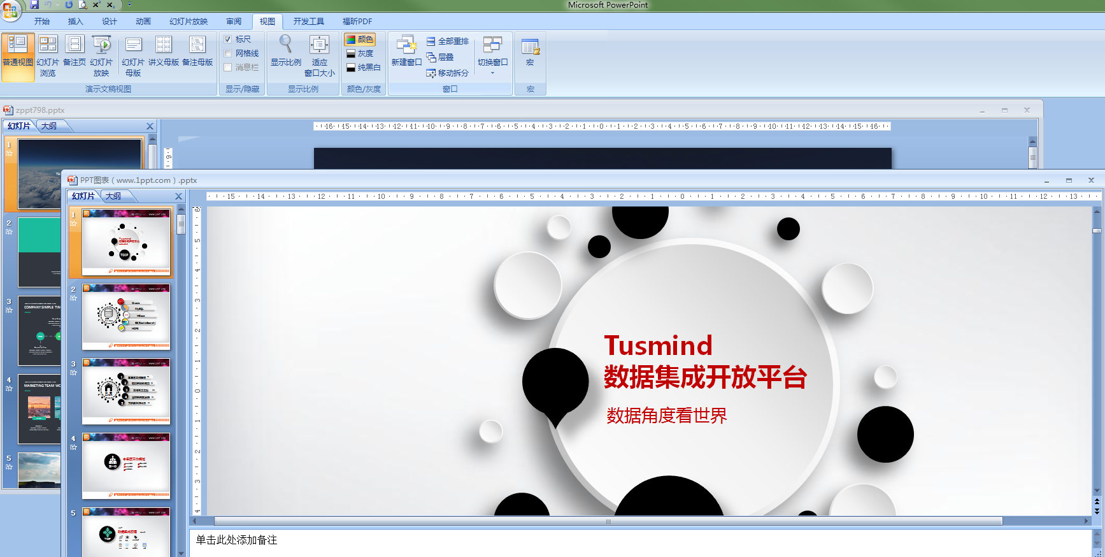Switch to 大纲 tab in zppt798.pptx window

click(x=49, y=126)
